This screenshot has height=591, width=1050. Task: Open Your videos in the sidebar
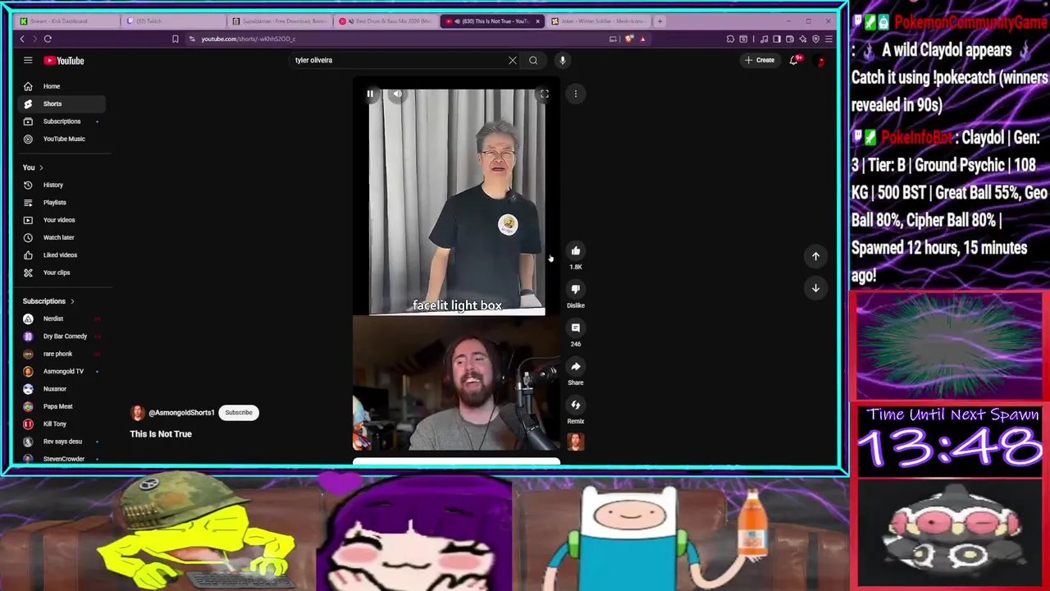pyautogui.click(x=62, y=220)
